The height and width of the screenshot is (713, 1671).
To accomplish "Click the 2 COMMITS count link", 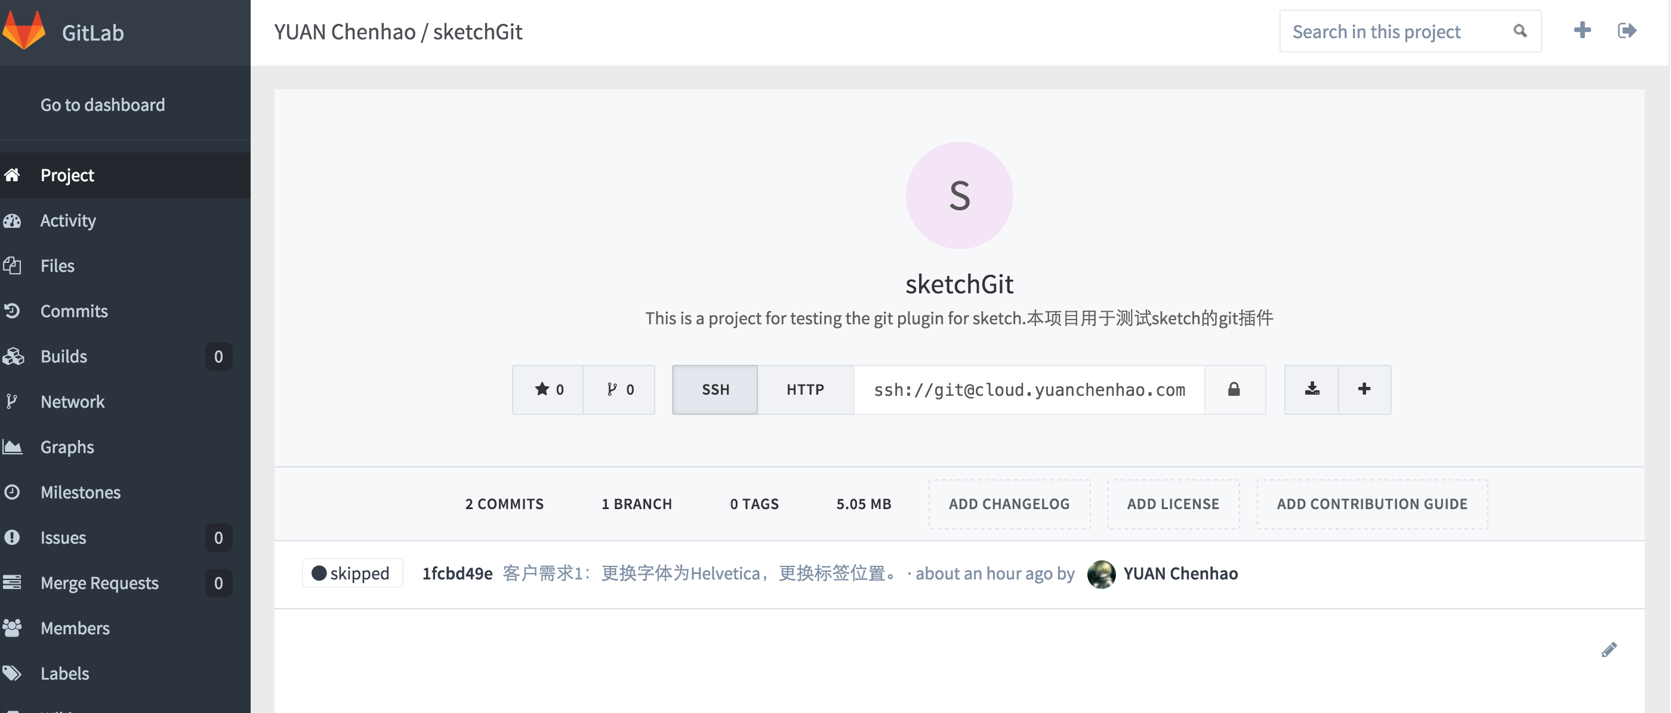I will click(x=503, y=503).
